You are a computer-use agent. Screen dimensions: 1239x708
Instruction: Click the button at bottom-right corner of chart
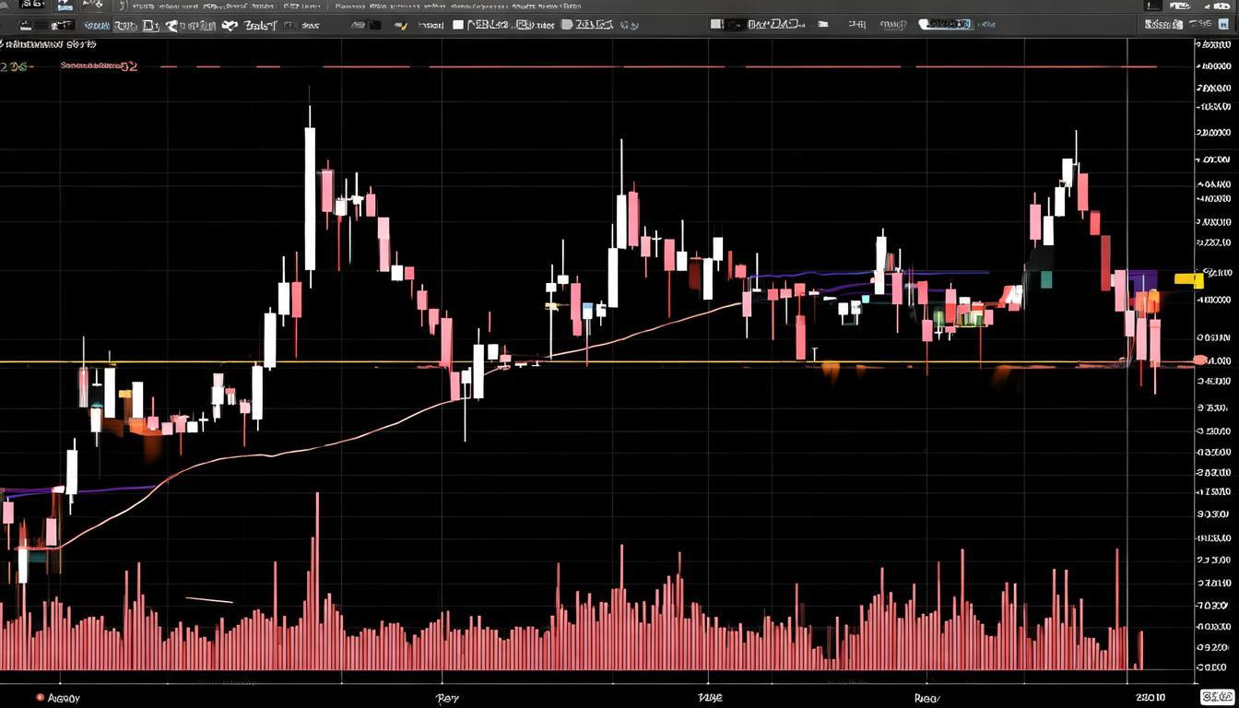(1217, 696)
